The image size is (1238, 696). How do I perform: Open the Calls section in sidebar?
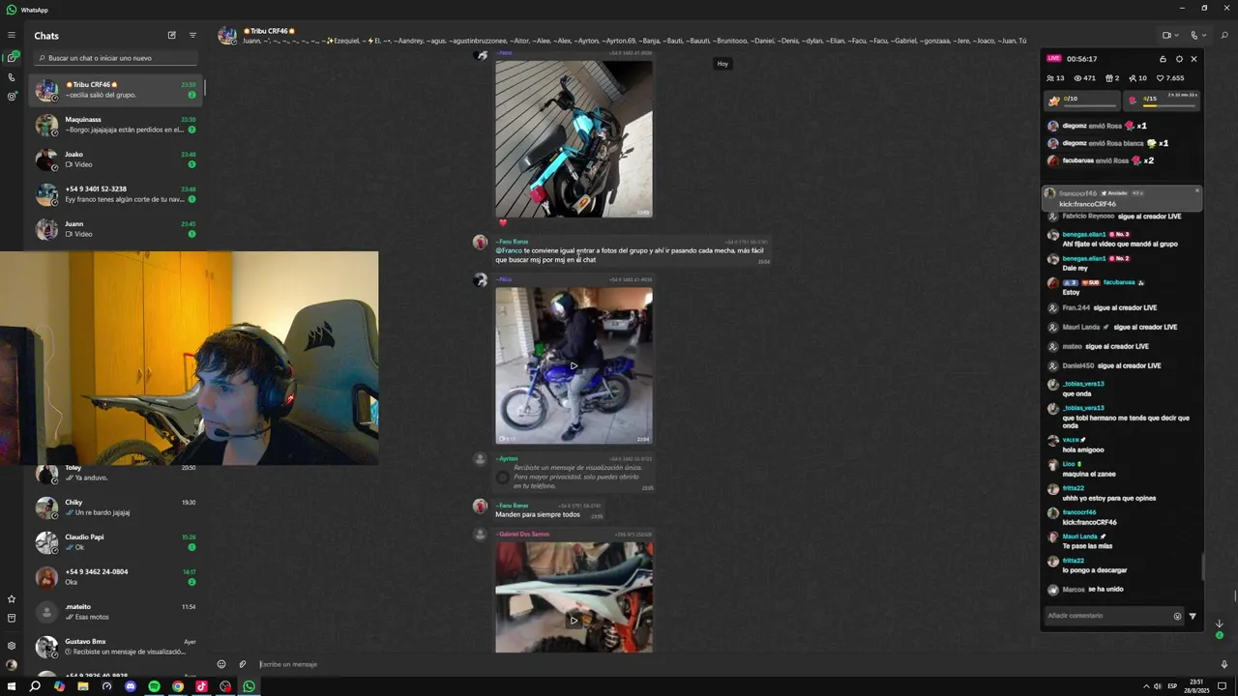[12, 77]
